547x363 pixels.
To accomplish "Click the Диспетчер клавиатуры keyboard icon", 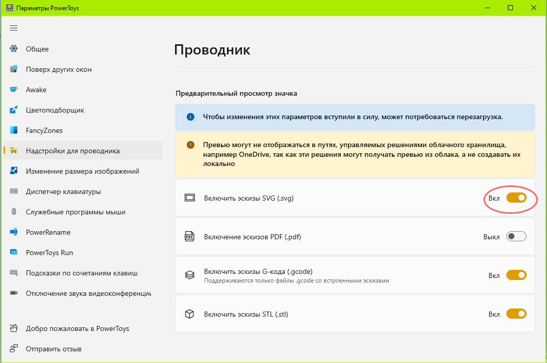I will pos(14,191).
